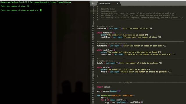Screen dimensions: 186x104
Task: Click 'for i in range(numOfDice):' line
Action: pyautogui.click(x=114, y=100)
